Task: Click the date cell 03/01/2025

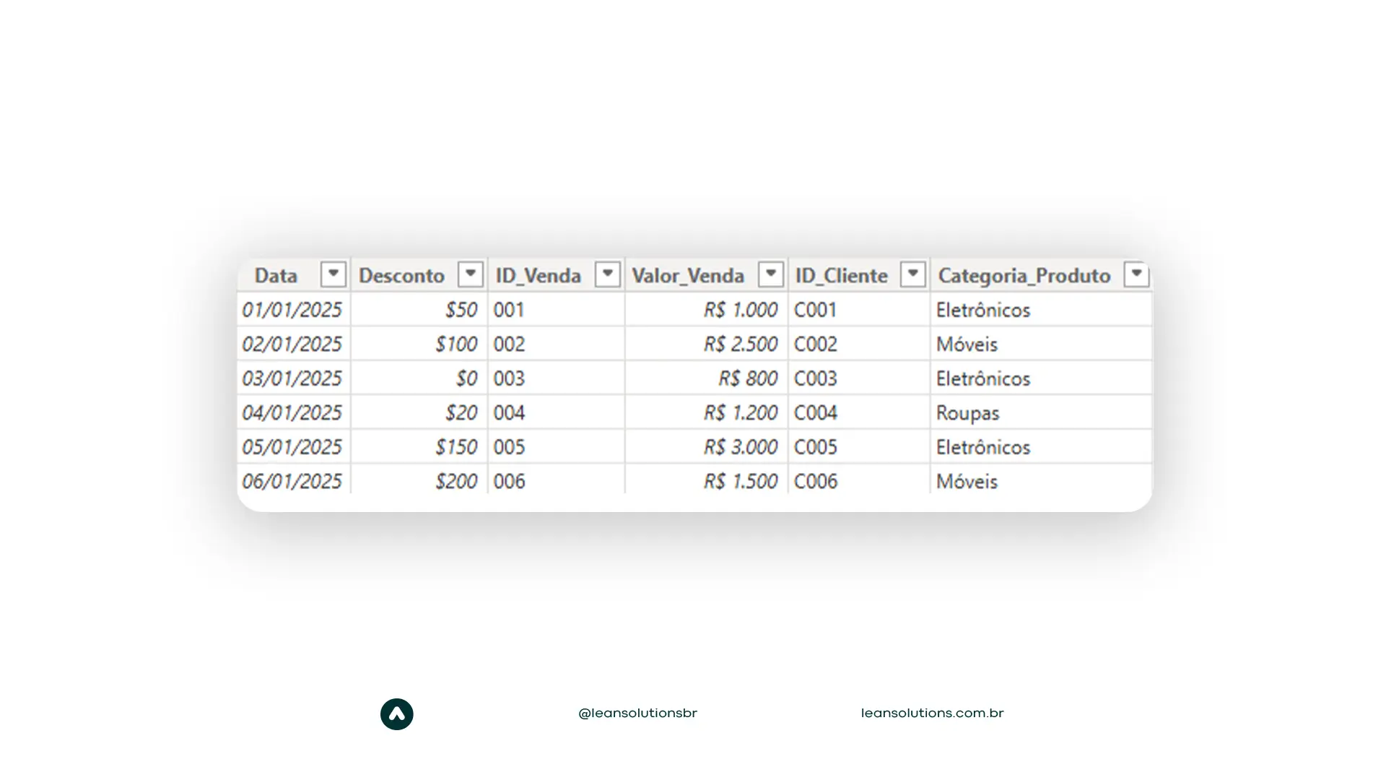Action: pos(293,378)
